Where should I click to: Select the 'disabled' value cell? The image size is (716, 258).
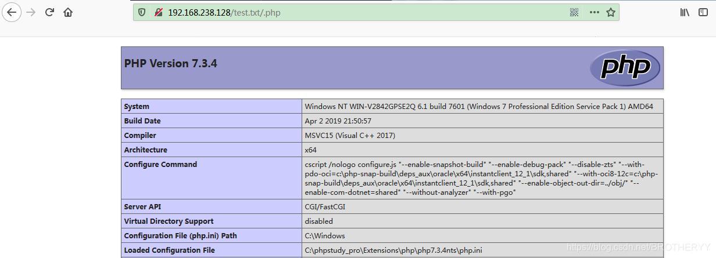point(319,221)
